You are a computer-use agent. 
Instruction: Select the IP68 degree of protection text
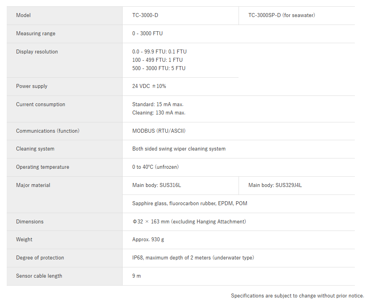point(193,258)
